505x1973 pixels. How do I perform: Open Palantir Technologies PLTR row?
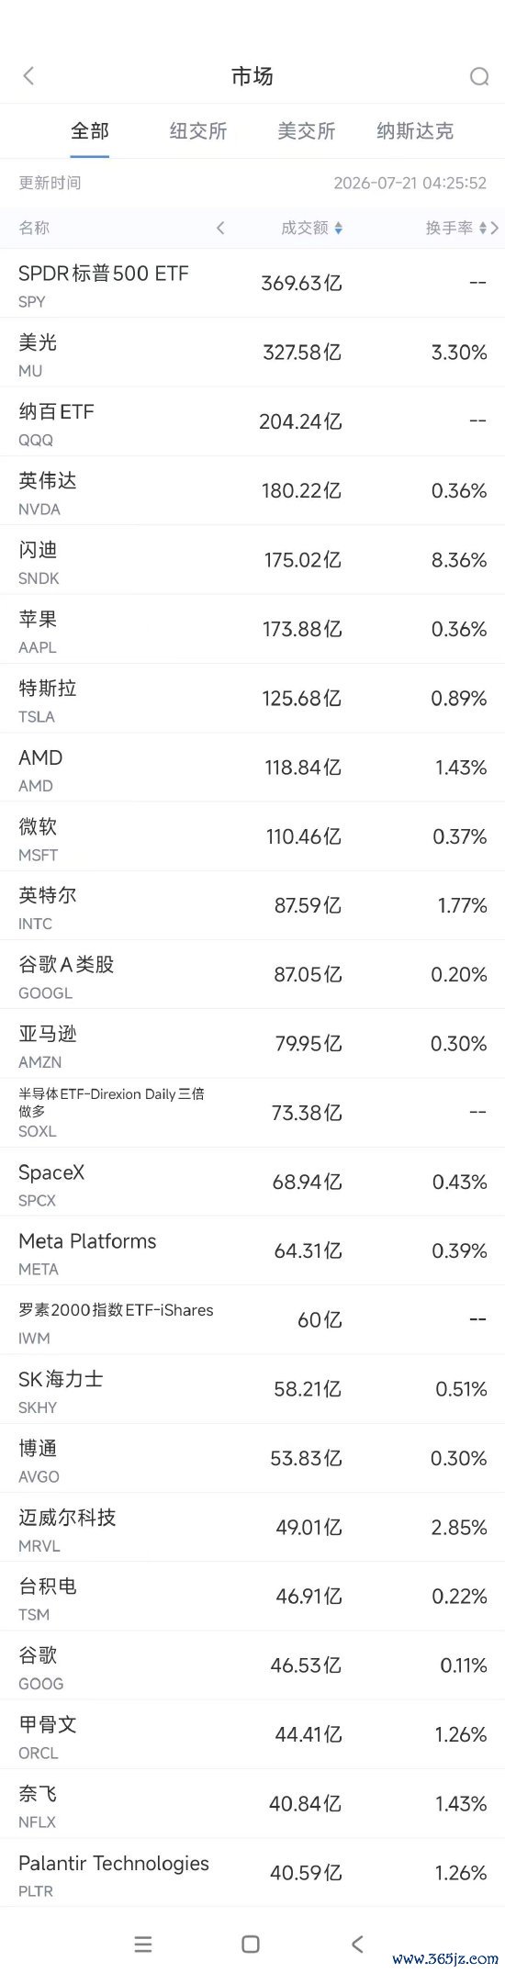point(252,1874)
